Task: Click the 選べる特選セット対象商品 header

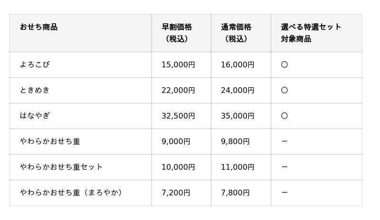Action: [x=311, y=33]
